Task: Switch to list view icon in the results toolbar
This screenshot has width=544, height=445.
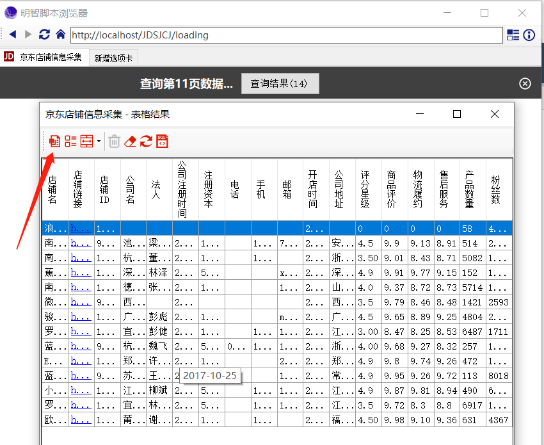Action: pos(71,142)
